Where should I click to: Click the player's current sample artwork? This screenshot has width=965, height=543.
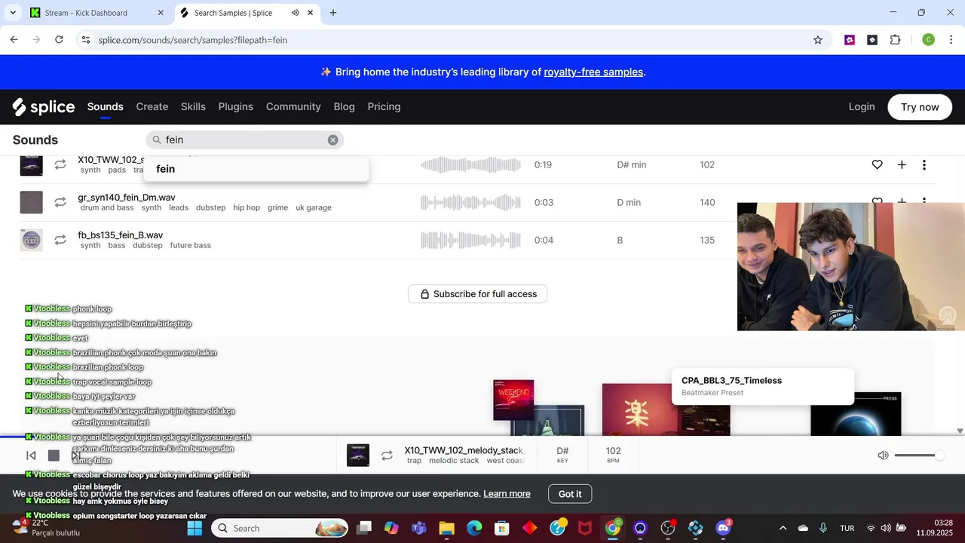coord(358,456)
